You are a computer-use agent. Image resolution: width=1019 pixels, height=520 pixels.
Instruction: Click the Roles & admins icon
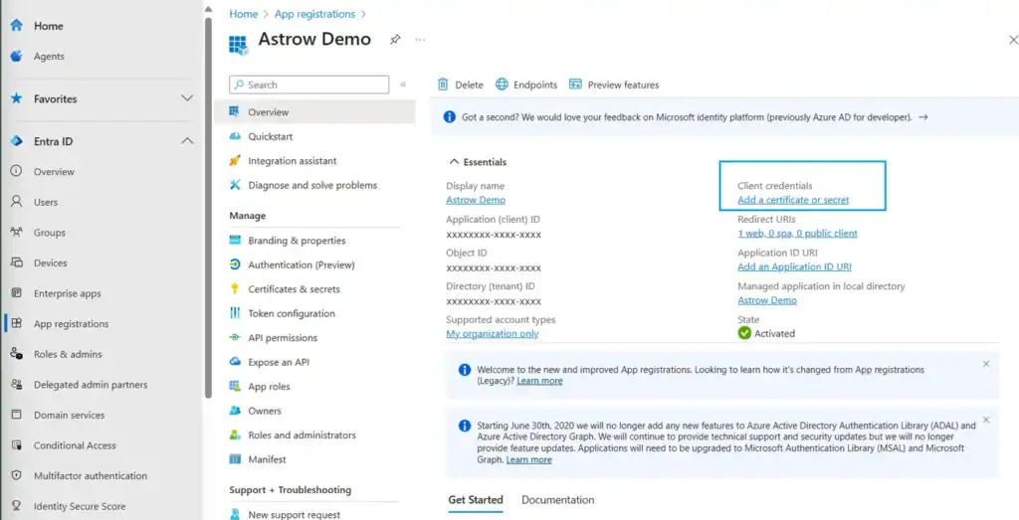(x=17, y=354)
